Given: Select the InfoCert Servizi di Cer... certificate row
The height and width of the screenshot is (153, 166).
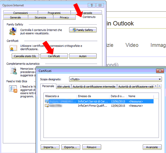Looking at the screenshot, I should tap(99, 101).
